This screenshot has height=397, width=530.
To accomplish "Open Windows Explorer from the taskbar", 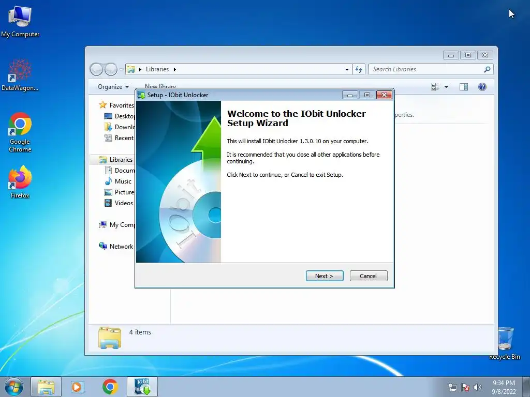I will (46, 387).
